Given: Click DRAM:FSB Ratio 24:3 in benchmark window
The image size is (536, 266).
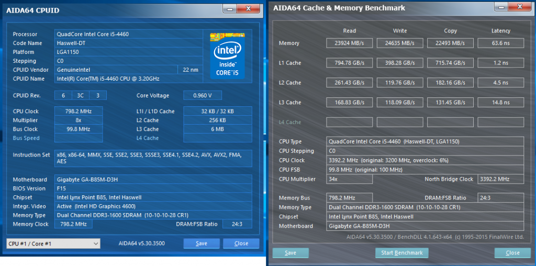Looking at the screenshot, I should pyautogui.click(x=501, y=198).
